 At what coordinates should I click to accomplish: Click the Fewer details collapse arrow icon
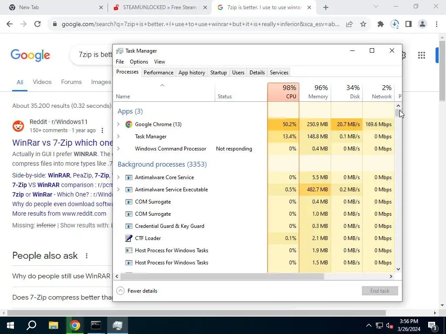point(121,291)
